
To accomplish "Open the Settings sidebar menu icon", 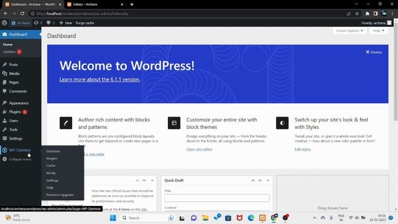I will (4, 138).
